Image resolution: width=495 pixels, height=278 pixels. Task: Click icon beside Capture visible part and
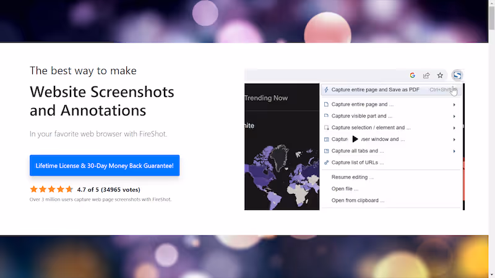click(x=326, y=116)
